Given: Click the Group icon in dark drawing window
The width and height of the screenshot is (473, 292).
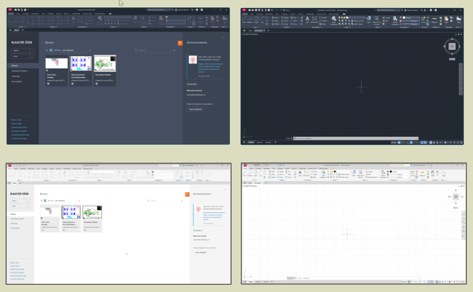Looking at the screenshot, I should click(x=424, y=19).
